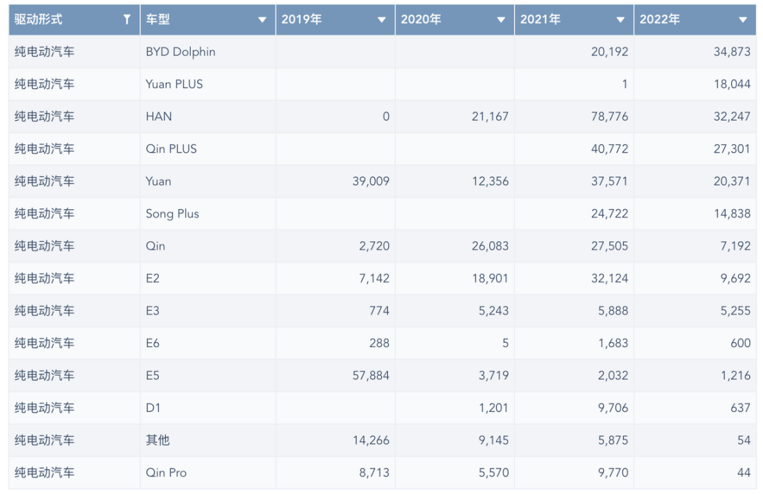
Task: Select the value 5,243 in E3 row
Action: (493, 310)
